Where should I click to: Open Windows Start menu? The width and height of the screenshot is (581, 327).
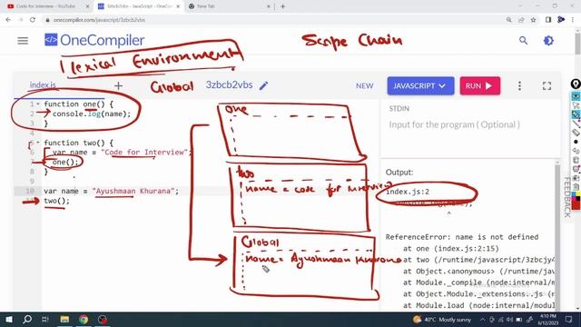9,319
